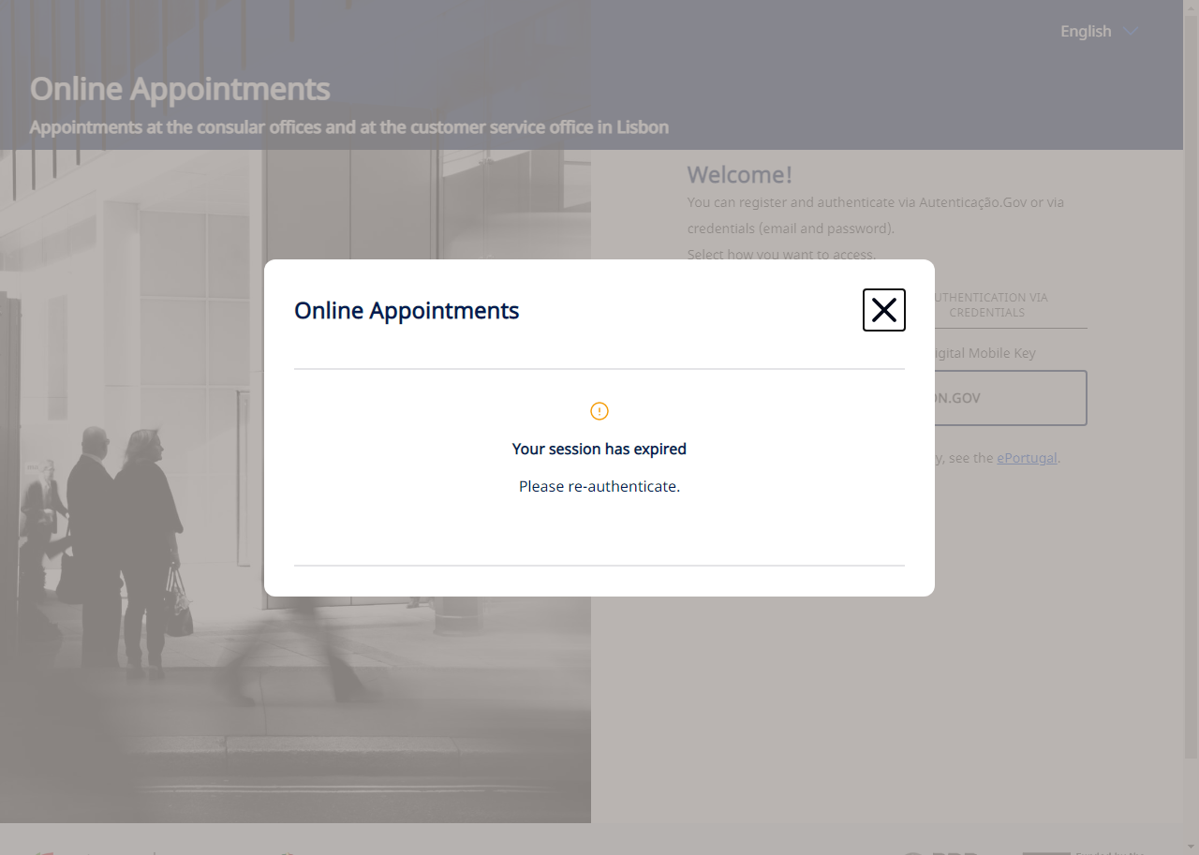Image resolution: width=1199 pixels, height=855 pixels.
Task: Click the consular offices subtitle text
Action: pos(348,127)
